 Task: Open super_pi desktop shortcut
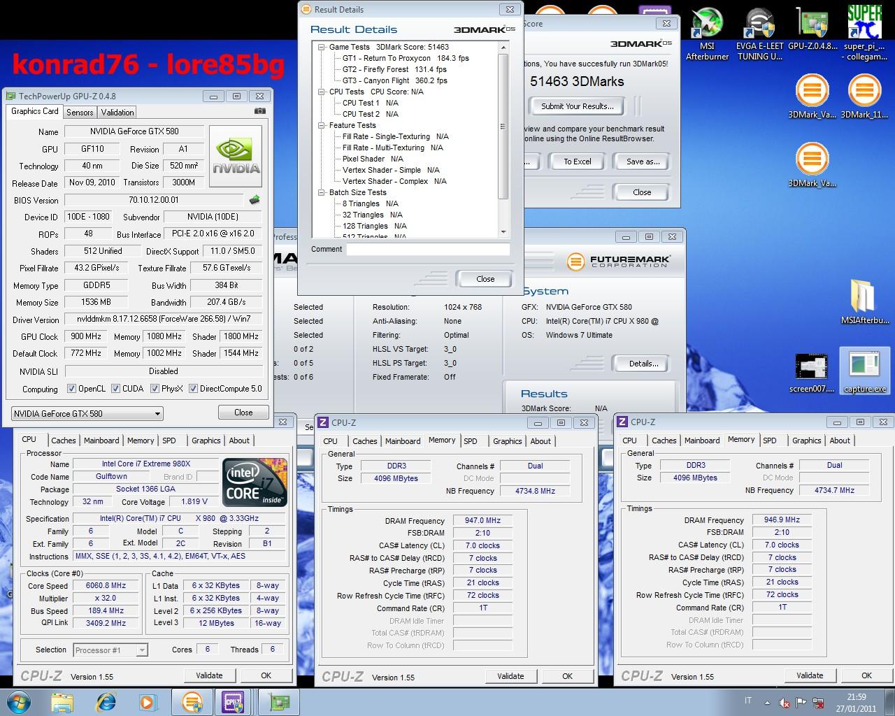coord(865,34)
